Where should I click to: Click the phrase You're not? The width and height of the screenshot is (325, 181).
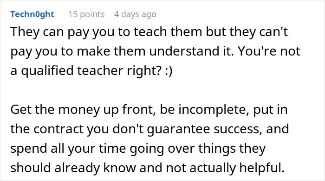point(269,51)
